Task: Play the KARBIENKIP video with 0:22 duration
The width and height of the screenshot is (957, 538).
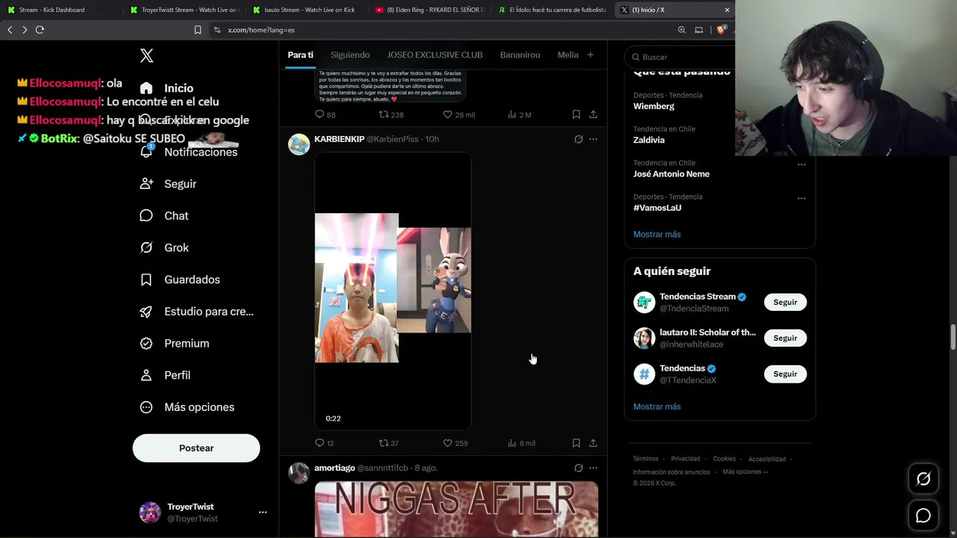Action: click(x=393, y=291)
